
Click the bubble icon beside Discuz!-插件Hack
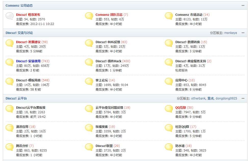pyautogui.click(x=89, y=62)
